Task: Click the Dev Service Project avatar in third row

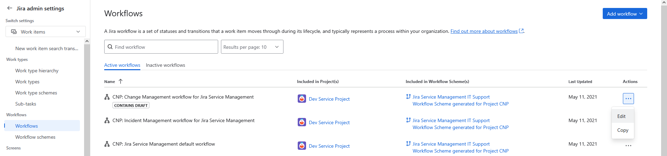Action: [302, 146]
